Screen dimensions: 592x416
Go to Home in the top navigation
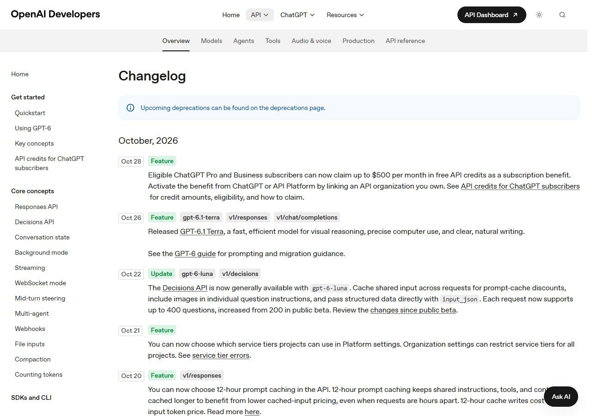tap(231, 15)
